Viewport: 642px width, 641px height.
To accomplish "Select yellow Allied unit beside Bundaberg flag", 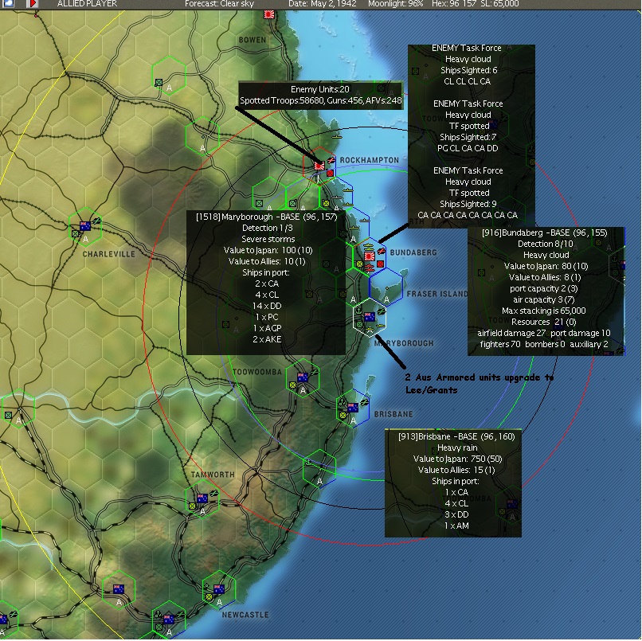I will [359, 264].
